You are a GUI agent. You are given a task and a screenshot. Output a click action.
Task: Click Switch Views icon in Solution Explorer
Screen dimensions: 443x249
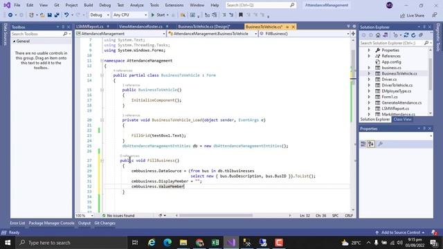(385, 35)
